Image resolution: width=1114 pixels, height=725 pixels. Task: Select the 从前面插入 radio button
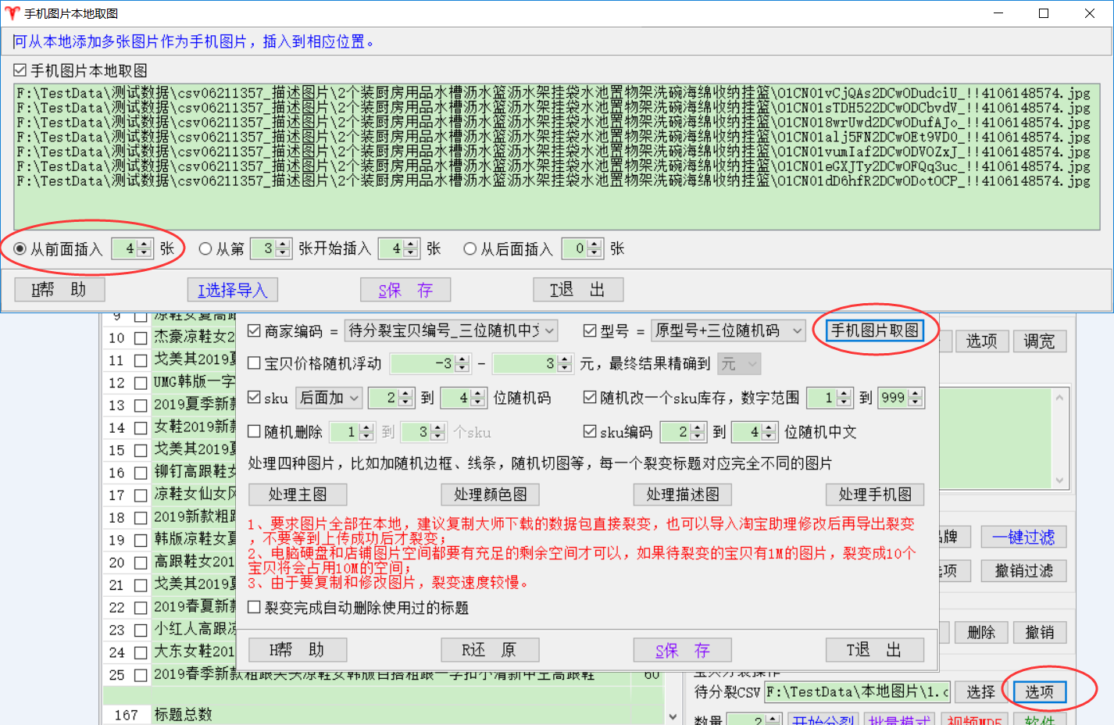20,249
